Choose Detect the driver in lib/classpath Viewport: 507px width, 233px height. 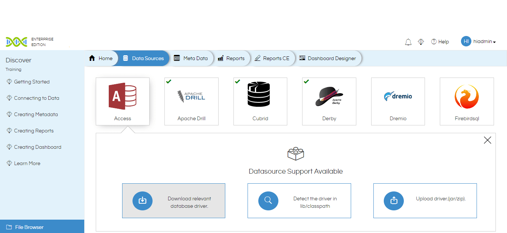point(299,201)
